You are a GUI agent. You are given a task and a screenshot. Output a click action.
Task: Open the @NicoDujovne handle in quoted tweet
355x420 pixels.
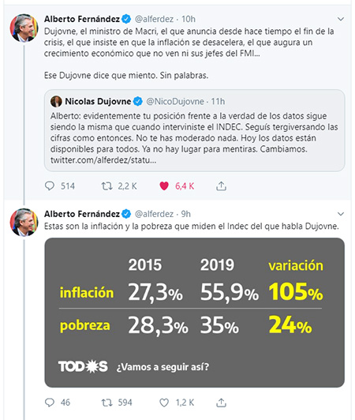175,102
